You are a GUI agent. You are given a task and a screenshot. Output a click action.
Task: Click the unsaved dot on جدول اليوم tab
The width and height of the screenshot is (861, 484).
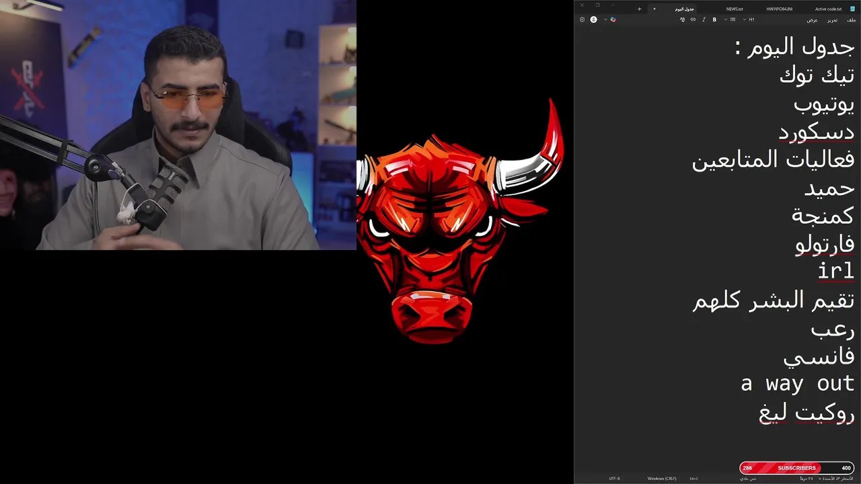tap(654, 9)
